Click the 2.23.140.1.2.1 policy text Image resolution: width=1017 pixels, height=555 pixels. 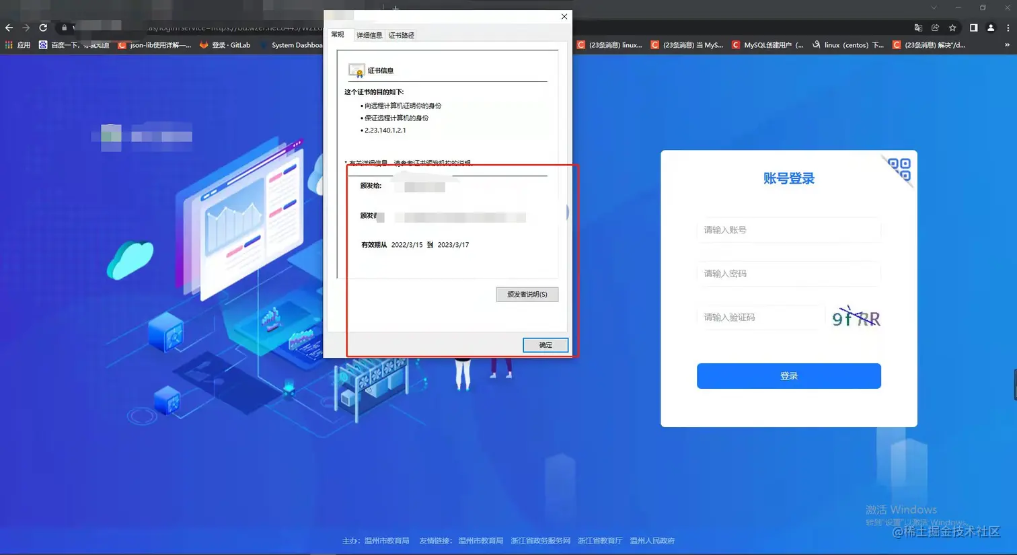coord(385,131)
